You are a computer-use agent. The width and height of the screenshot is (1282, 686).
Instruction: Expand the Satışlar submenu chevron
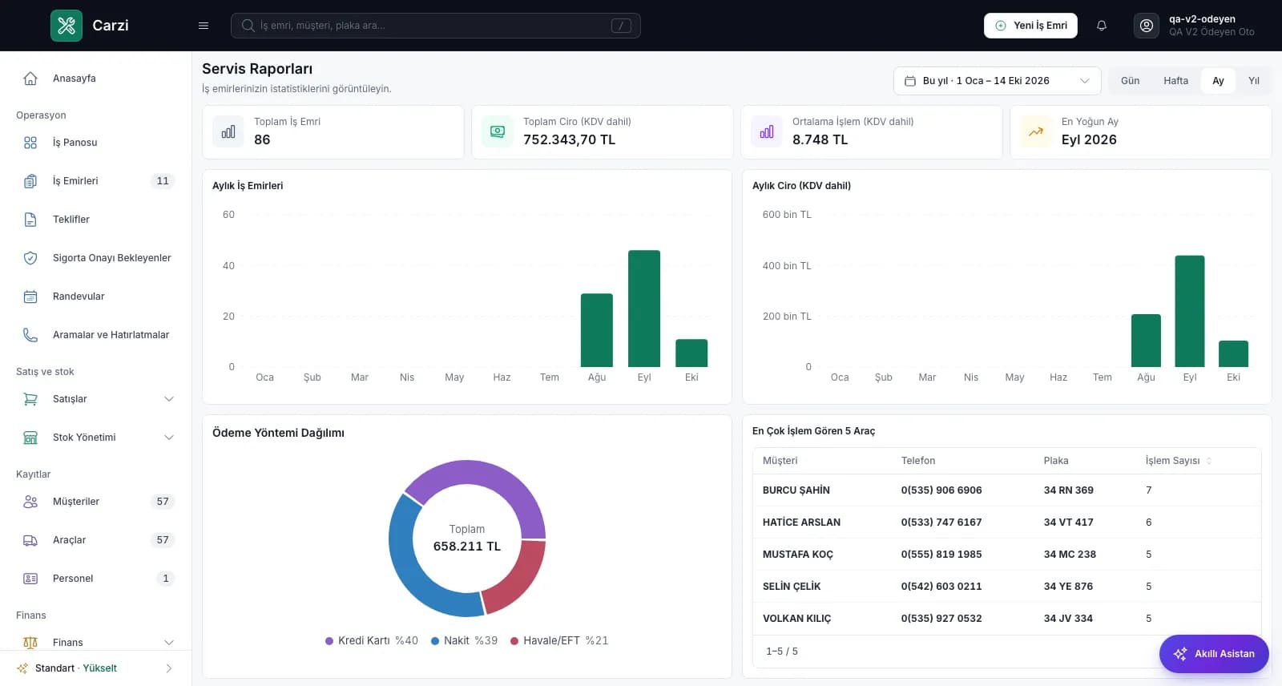click(x=169, y=399)
